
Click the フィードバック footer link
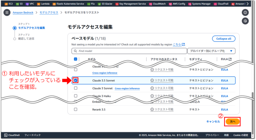click(33, 135)
